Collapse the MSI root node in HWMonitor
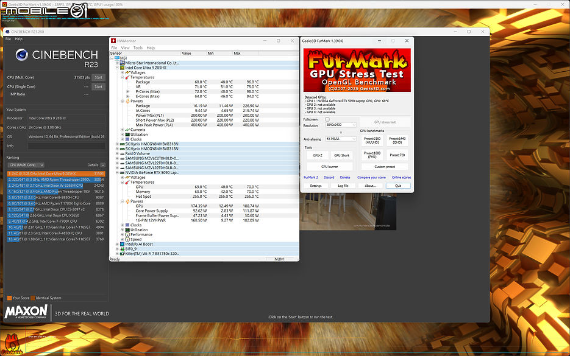Image resolution: width=570 pixels, height=356 pixels. tap(112, 58)
